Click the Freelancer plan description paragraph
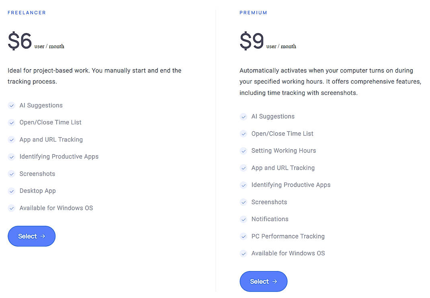 click(94, 76)
